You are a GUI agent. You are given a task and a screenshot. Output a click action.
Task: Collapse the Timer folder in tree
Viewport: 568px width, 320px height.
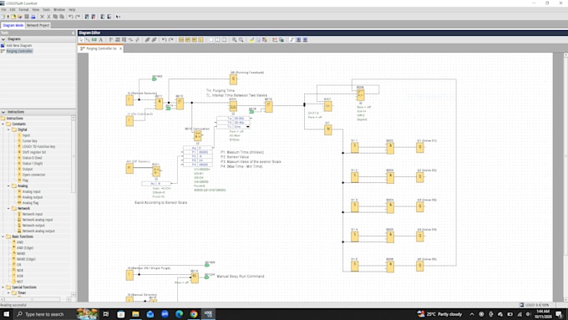(8, 292)
